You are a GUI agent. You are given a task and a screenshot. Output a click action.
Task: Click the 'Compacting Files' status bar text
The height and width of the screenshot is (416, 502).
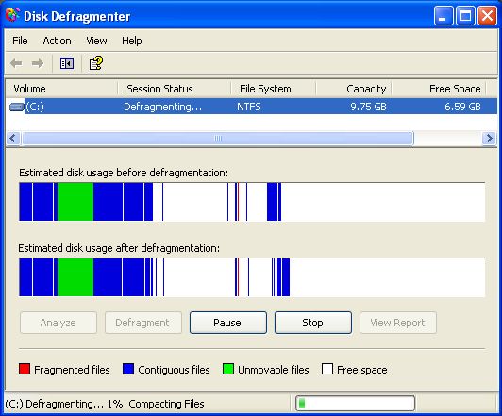pyautogui.click(x=166, y=404)
